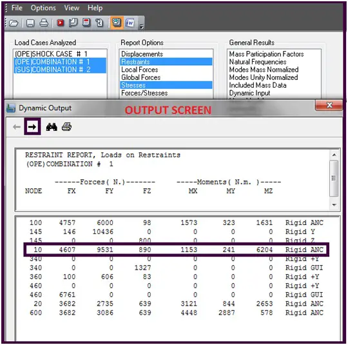Close the Dynamic Output window

(329, 105)
